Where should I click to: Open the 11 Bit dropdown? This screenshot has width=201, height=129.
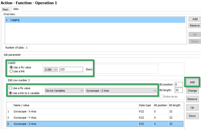pyautogui.click(x=50, y=69)
